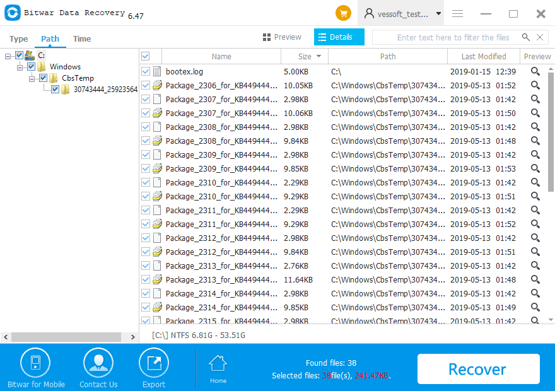Toggle the select-all checkbox in header

coord(146,56)
